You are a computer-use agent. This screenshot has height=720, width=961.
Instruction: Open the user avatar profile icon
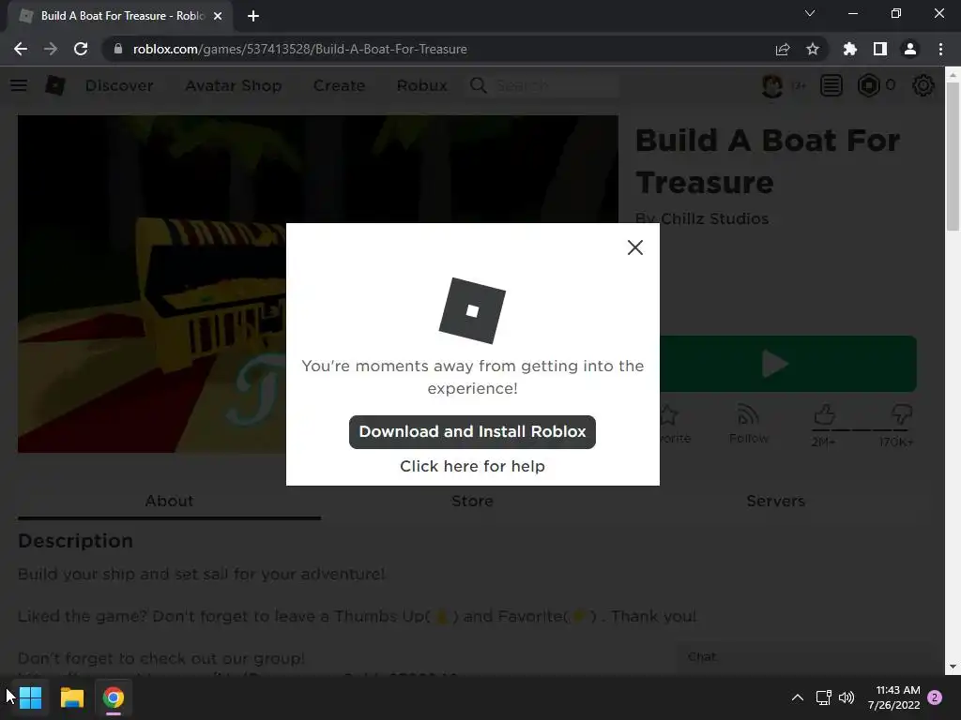(772, 85)
